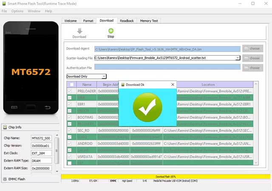272x191 pixels.
Task: Click the PRELOADER name cell
Action: [x=87, y=91]
